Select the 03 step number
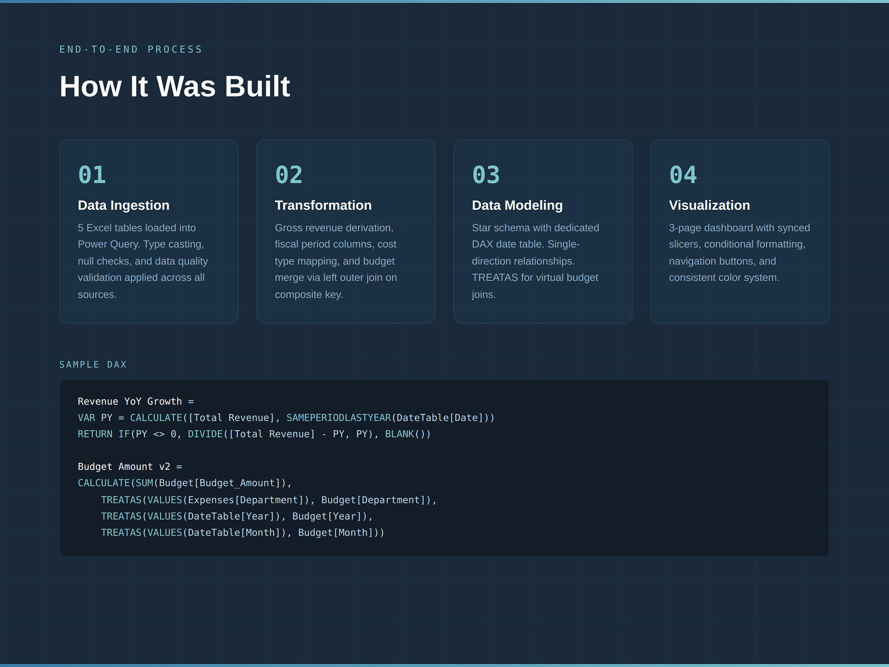889x667 pixels. tap(486, 175)
